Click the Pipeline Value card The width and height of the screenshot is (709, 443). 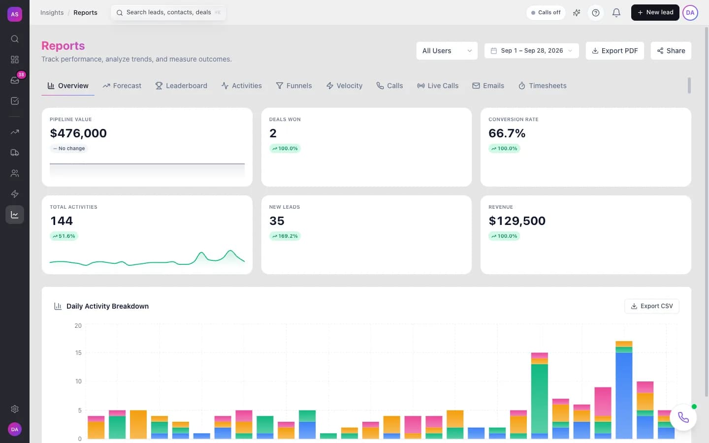coord(147,147)
